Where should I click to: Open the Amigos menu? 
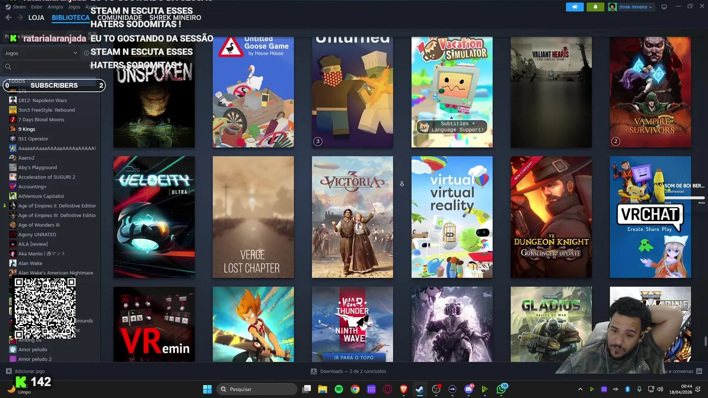click(55, 7)
